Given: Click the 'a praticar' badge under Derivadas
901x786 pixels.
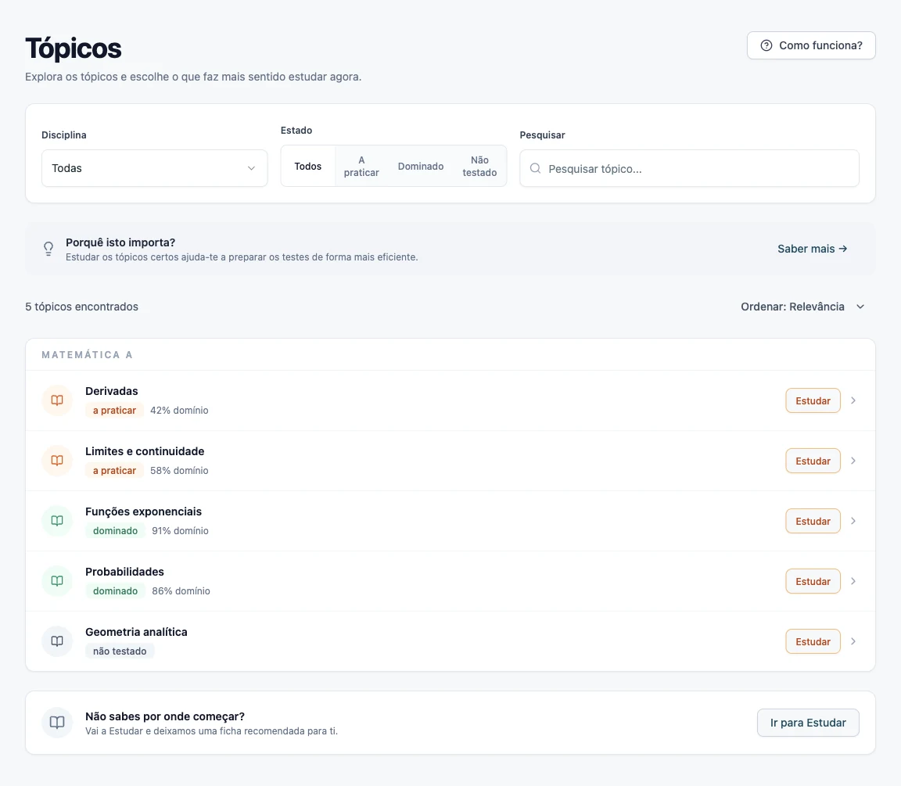Looking at the screenshot, I should [x=114, y=411].
